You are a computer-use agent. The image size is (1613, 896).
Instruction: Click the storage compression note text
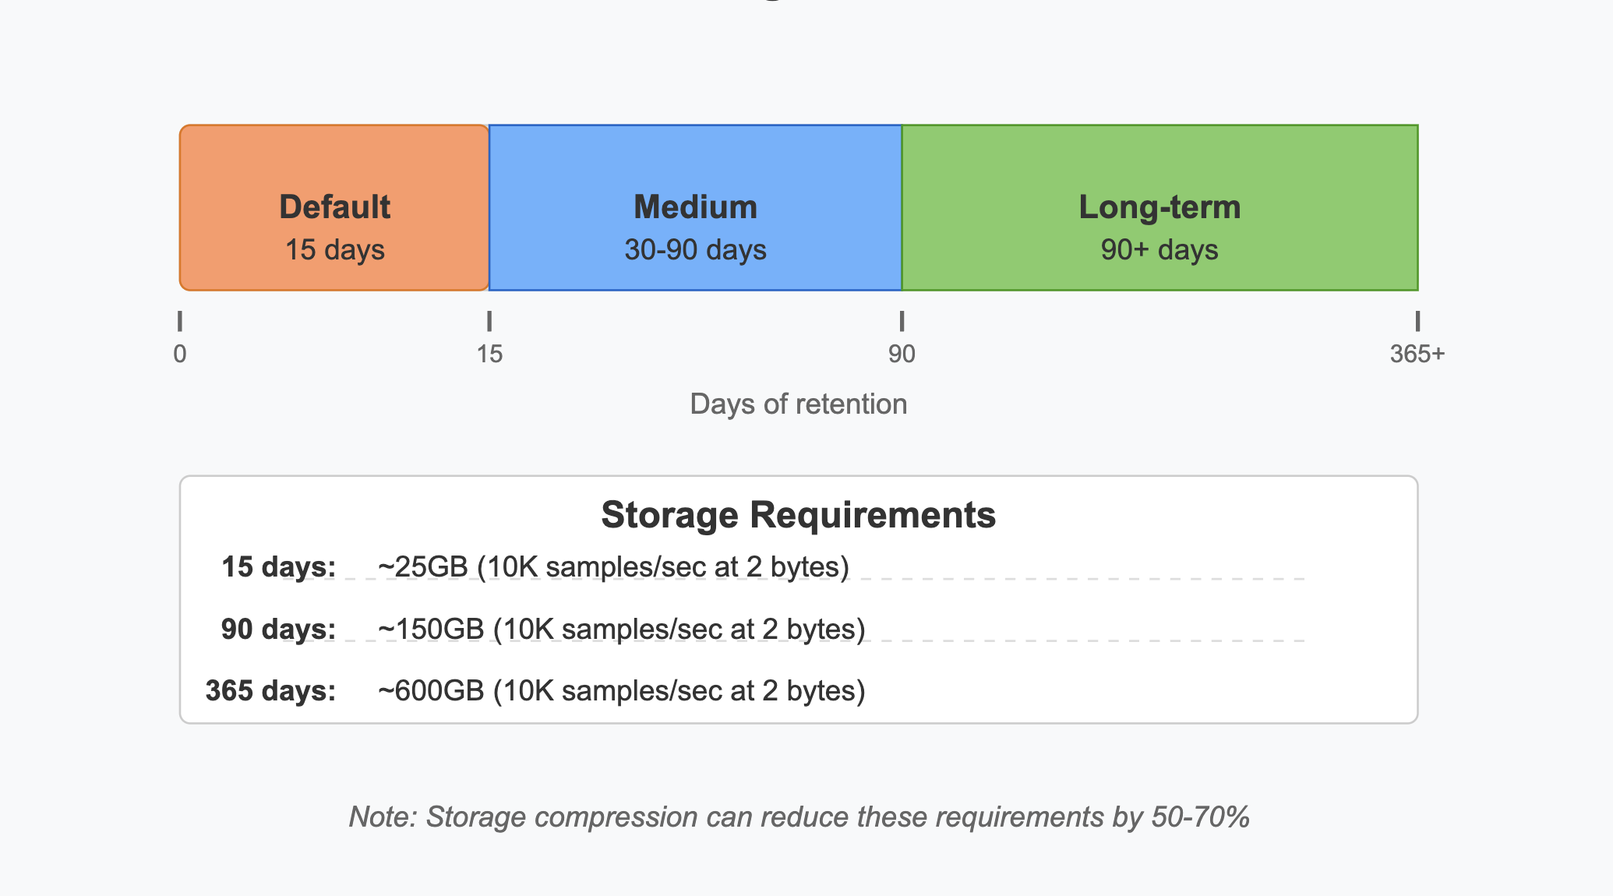[x=799, y=817]
